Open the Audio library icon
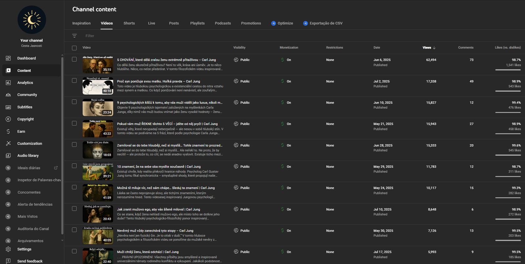This screenshot has height=264, width=525. point(8,156)
